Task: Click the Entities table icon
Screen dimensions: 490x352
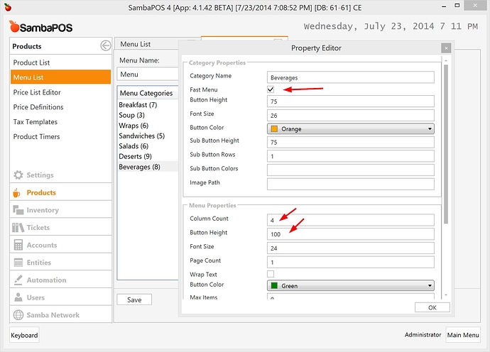Action: click(x=18, y=263)
